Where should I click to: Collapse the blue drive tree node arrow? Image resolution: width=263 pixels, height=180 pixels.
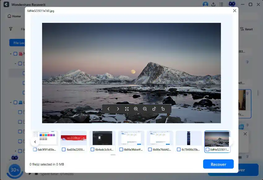point(11,103)
